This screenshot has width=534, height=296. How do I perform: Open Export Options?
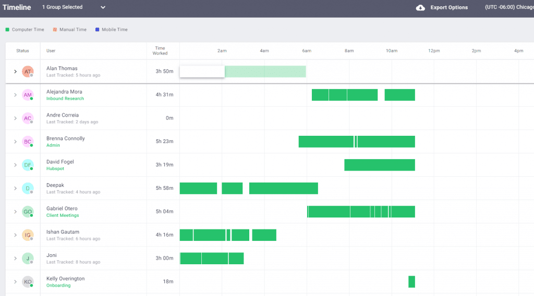click(x=448, y=7)
